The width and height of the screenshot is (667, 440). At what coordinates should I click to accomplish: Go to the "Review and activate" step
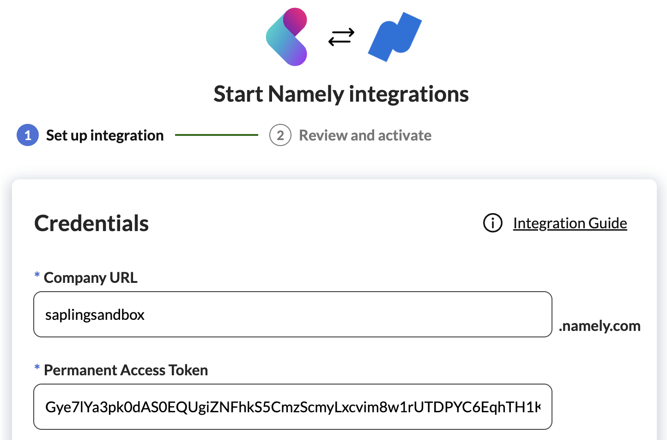tap(365, 135)
